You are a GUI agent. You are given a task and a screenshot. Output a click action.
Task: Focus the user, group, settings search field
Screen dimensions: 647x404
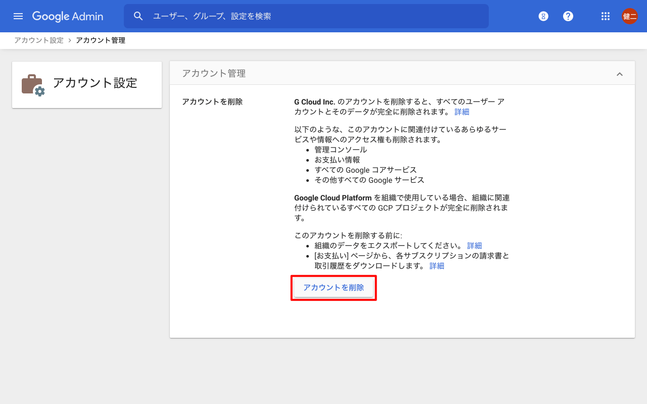click(306, 16)
